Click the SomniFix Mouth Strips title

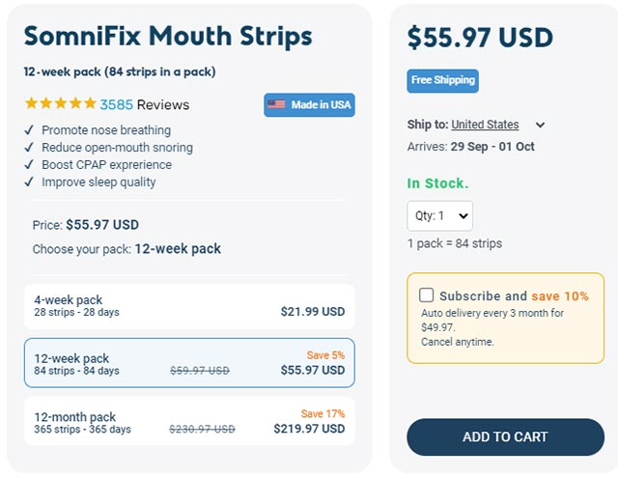pyautogui.click(x=168, y=37)
